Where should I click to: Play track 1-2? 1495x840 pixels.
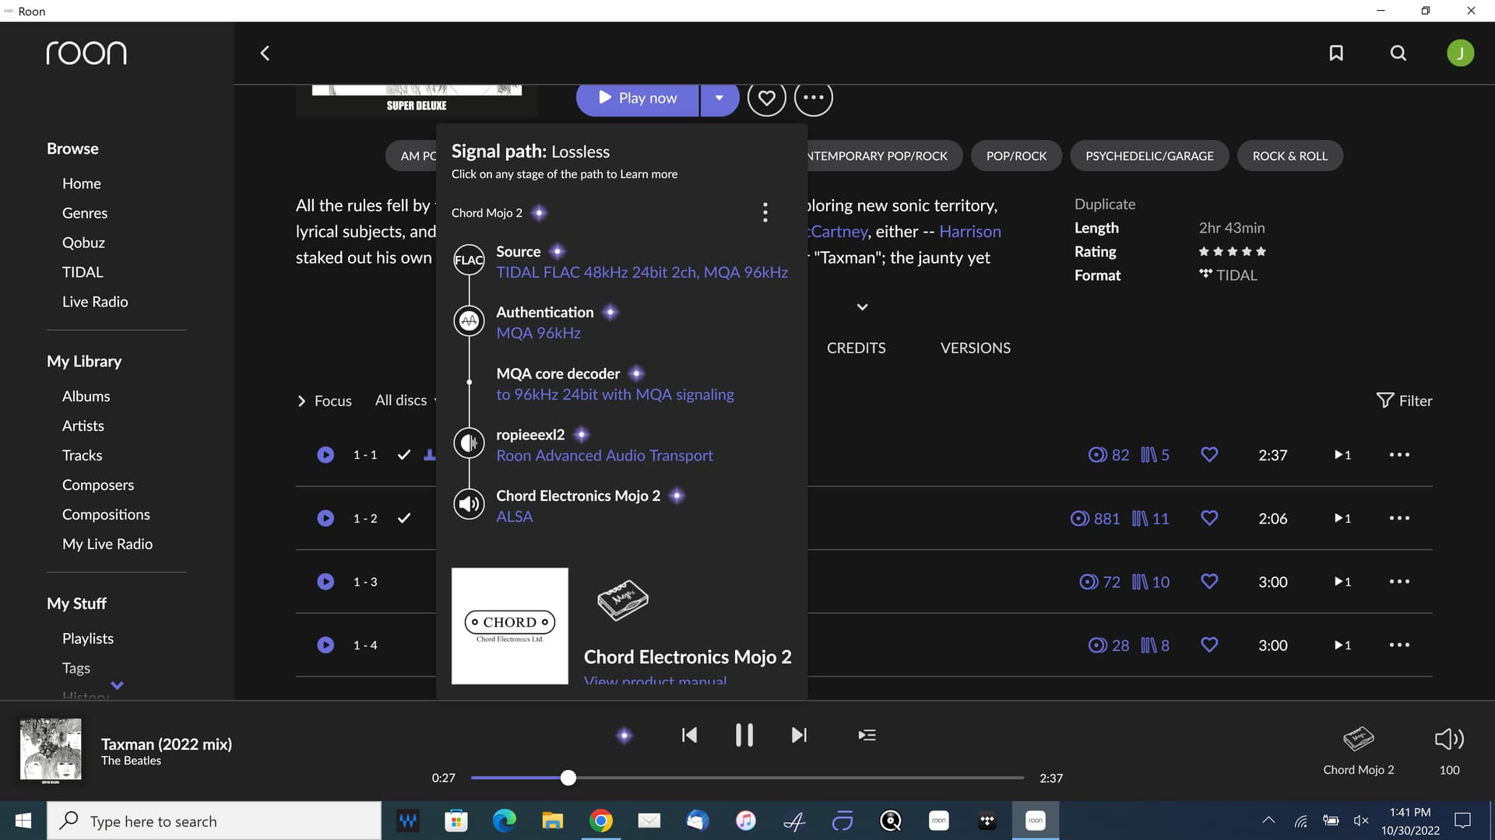pyautogui.click(x=325, y=518)
